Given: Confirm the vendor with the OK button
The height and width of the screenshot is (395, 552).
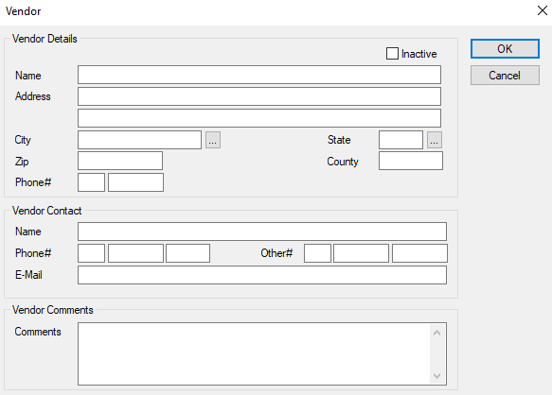Looking at the screenshot, I should click(505, 48).
